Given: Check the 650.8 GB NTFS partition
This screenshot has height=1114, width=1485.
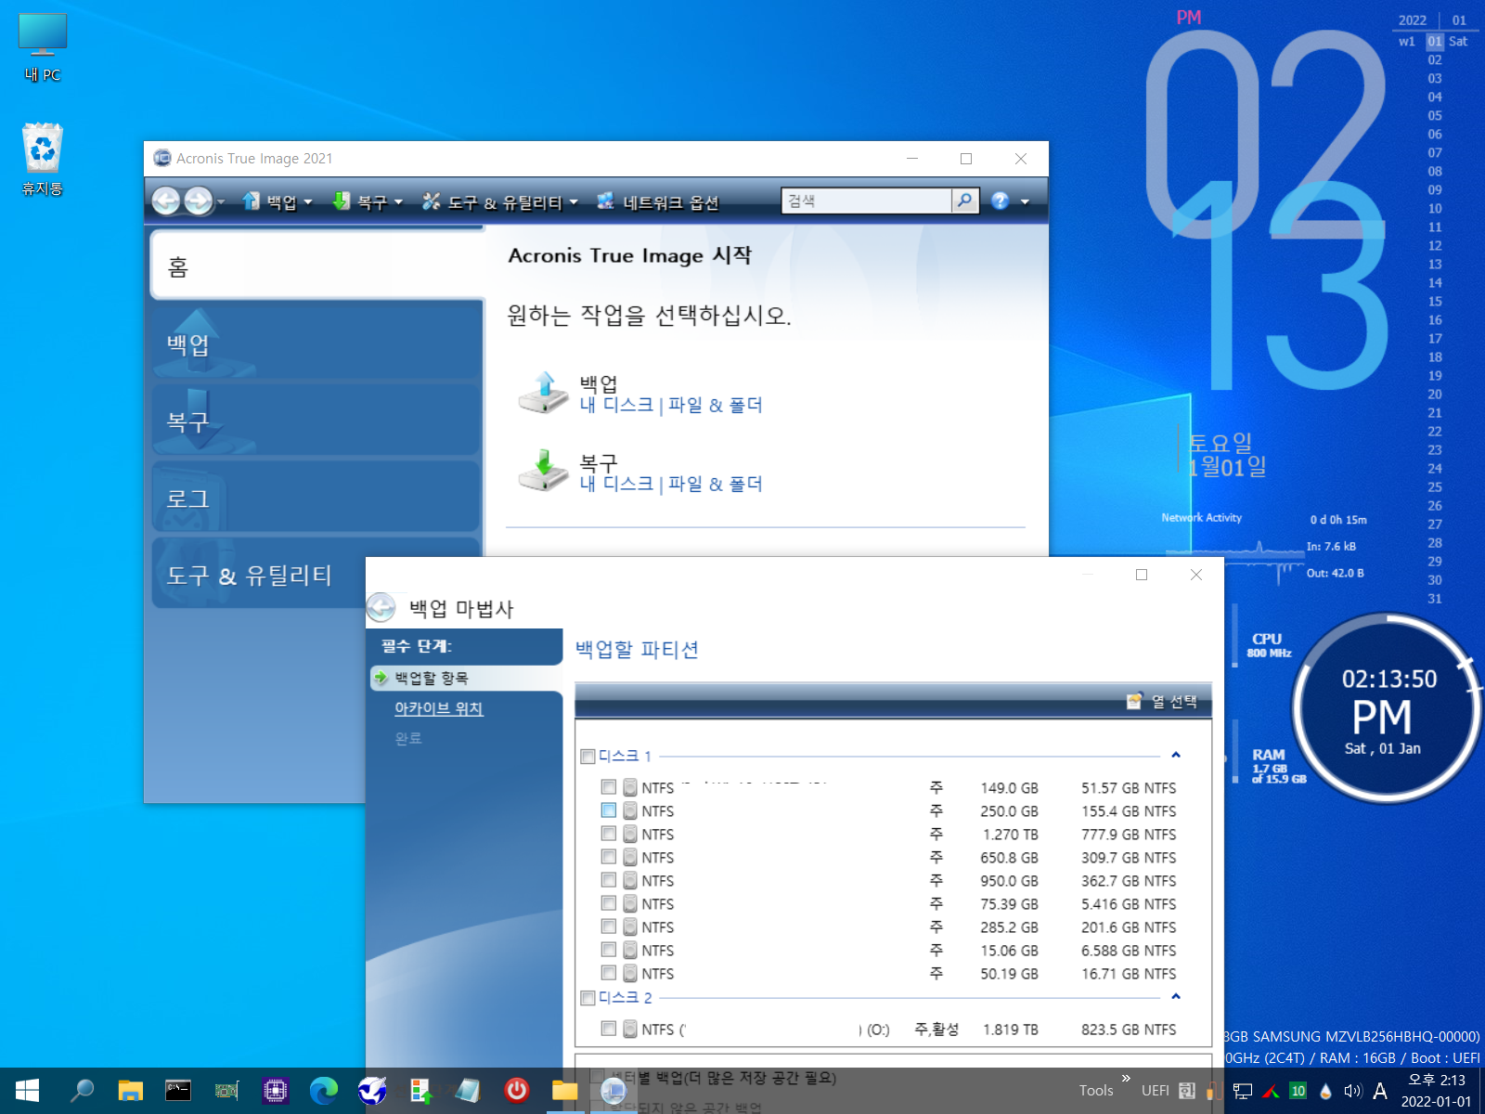Looking at the screenshot, I should point(608,857).
